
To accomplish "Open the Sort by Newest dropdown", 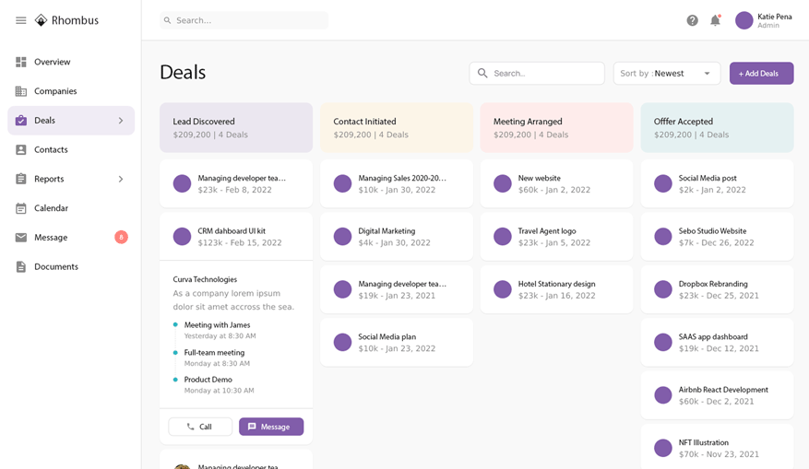I will pyautogui.click(x=666, y=74).
